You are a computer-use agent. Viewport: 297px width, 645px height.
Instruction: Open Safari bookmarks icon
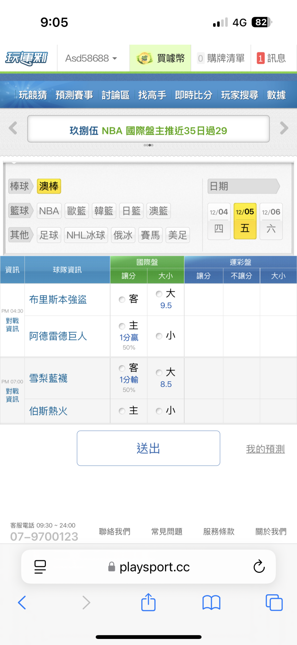(x=211, y=602)
